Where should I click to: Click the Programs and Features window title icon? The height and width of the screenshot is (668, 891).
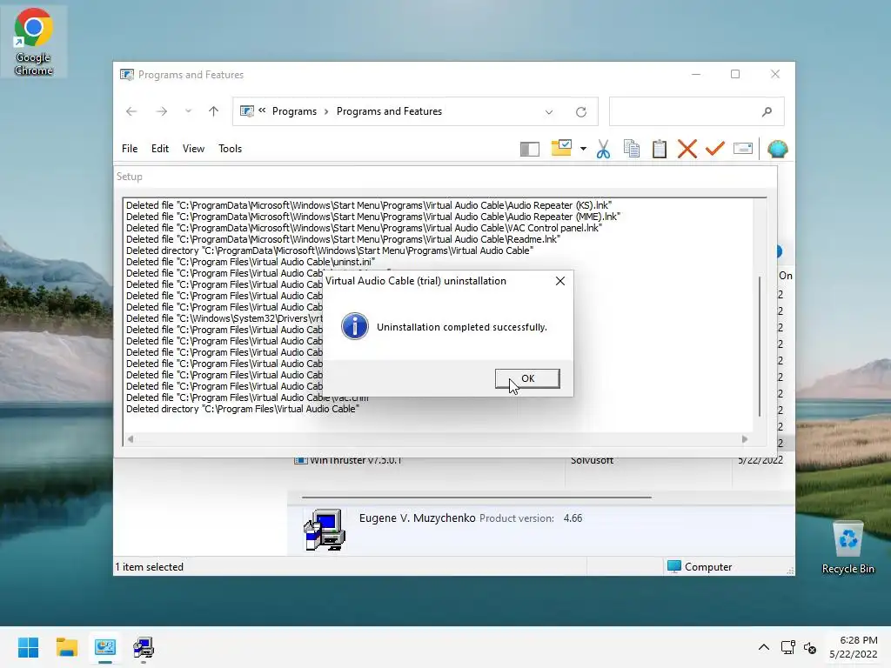(x=127, y=75)
